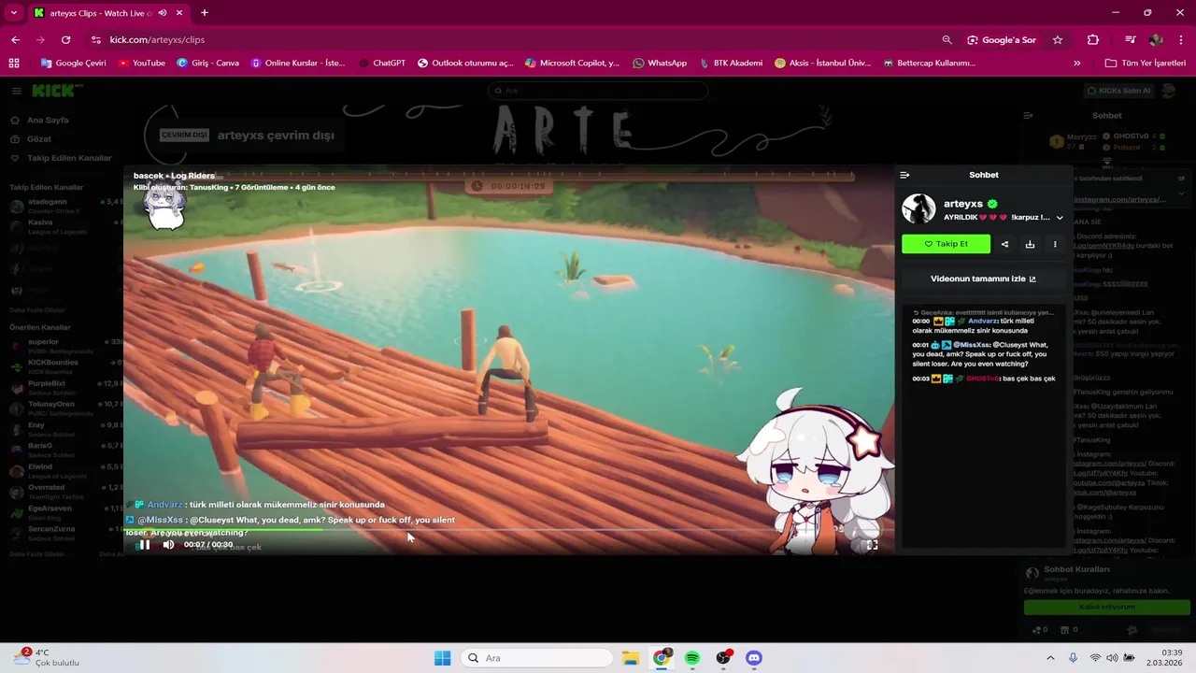1196x673 pixels.
Task: Expand the stream title chevron under arteyxs
Action: [x=1060, y=218]
